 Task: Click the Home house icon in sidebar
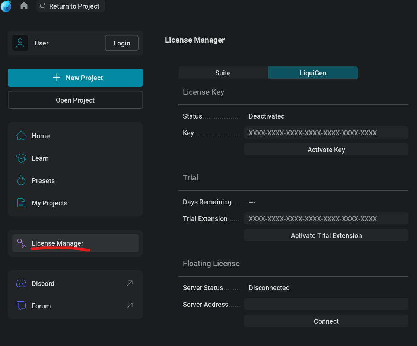click(21, 136)
